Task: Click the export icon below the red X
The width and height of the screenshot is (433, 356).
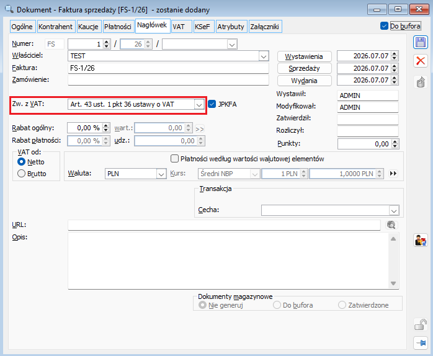Action: coord(421,82)
